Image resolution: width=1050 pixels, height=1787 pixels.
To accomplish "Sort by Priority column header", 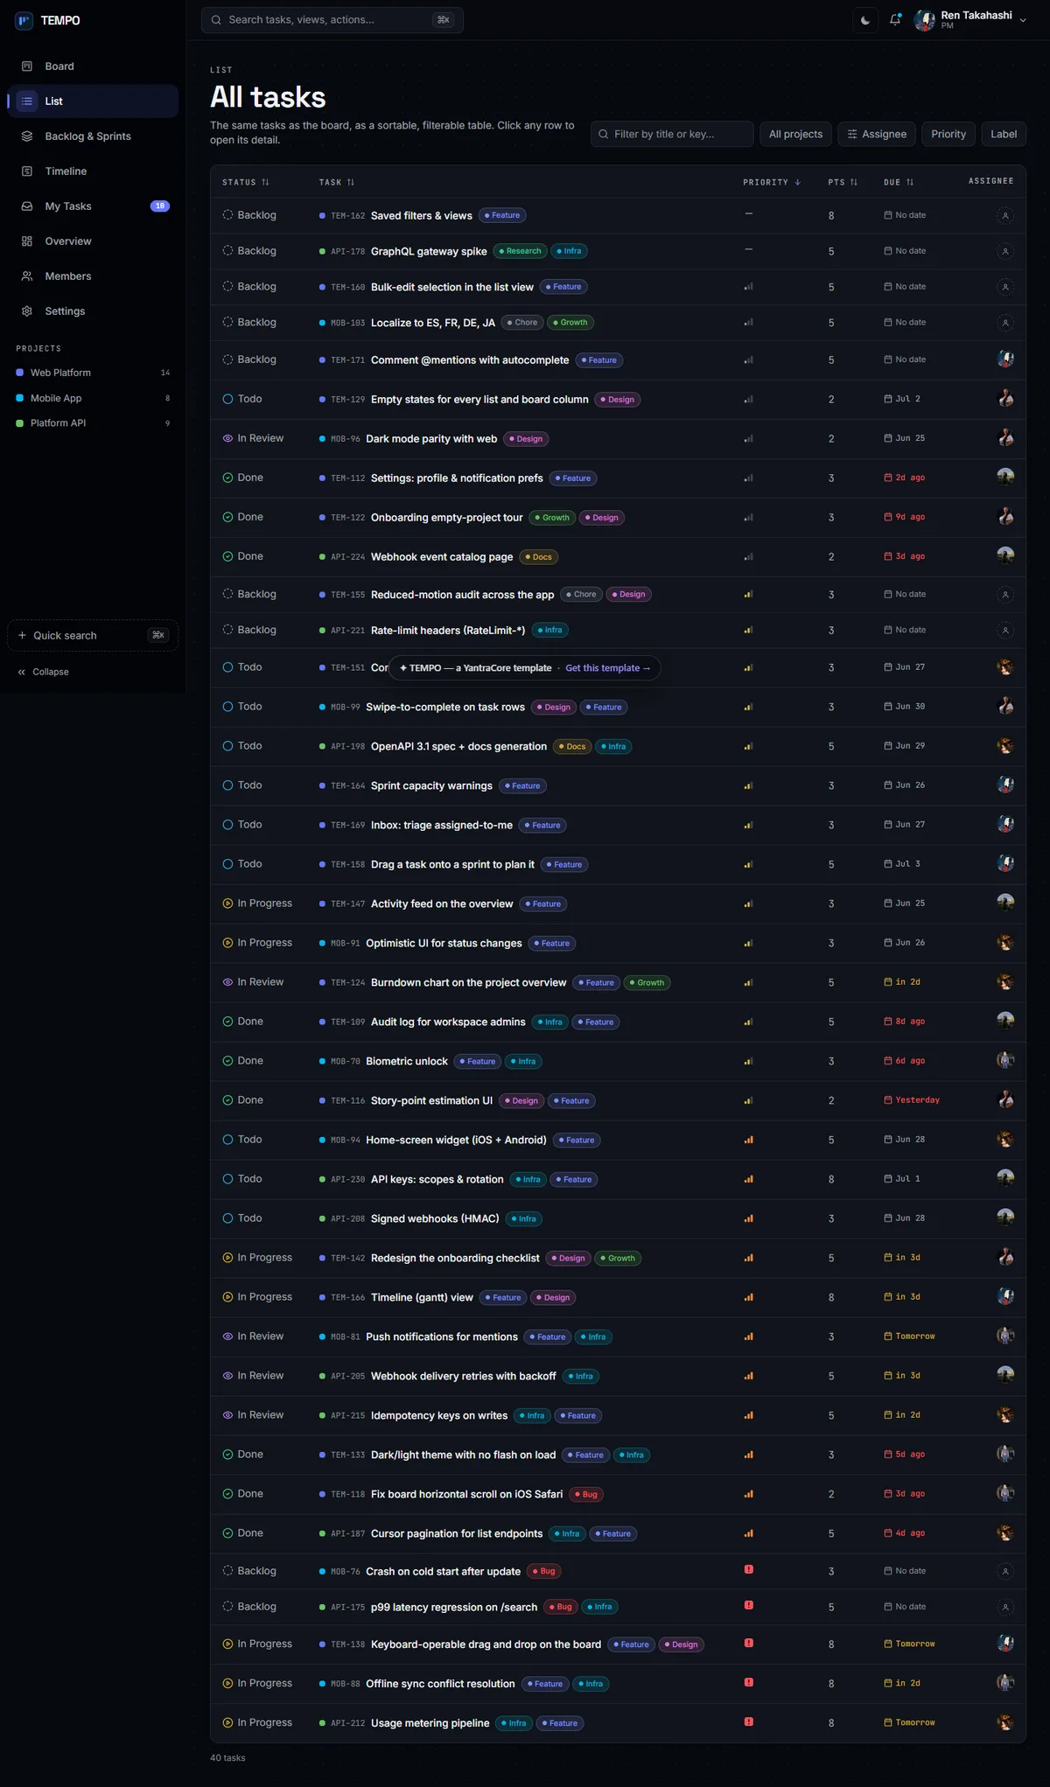I will pyautogui.click(x=772, y=183).
